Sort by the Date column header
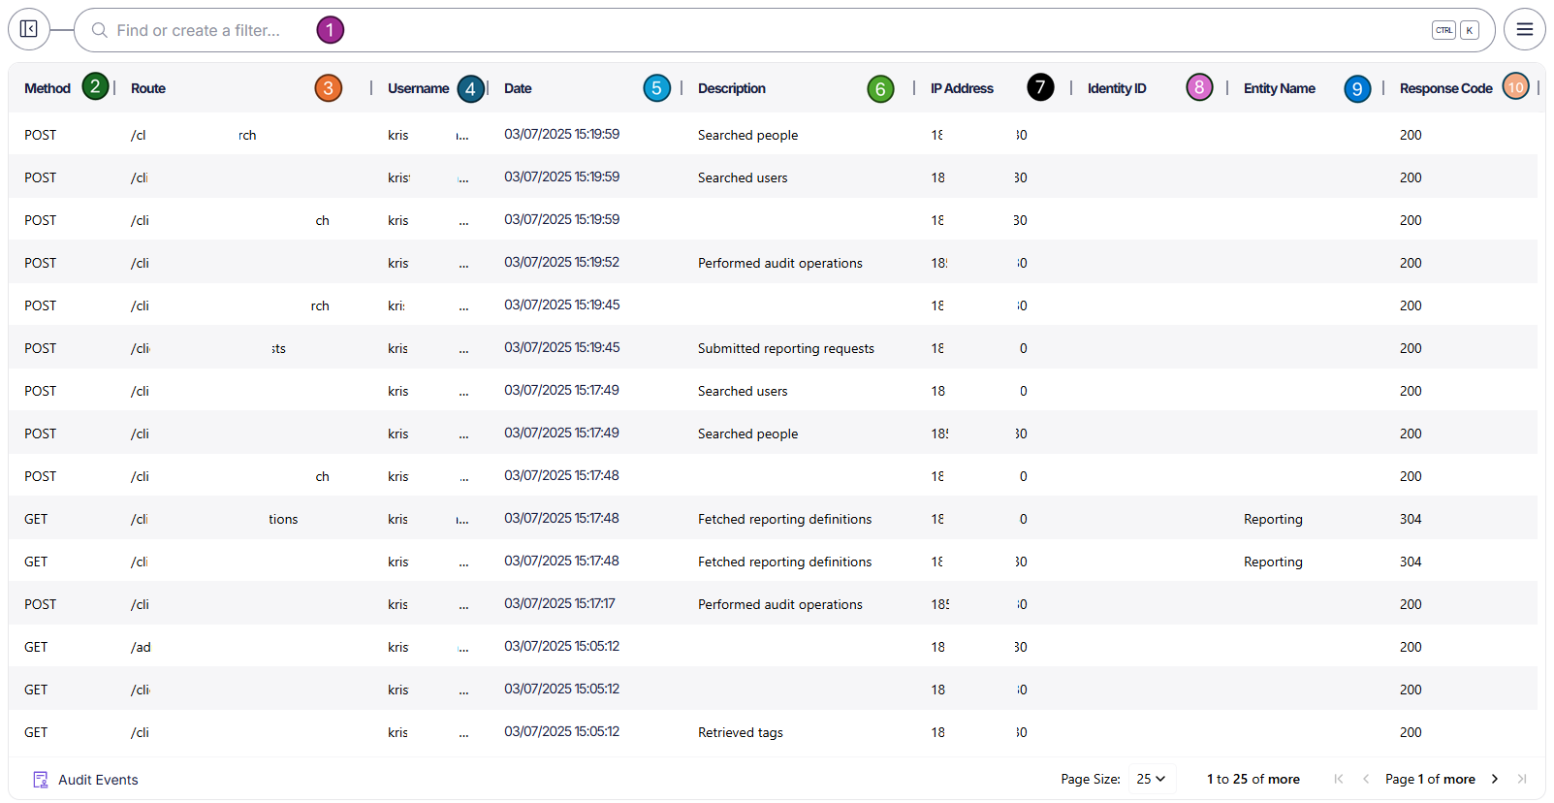 pos(518,88)
